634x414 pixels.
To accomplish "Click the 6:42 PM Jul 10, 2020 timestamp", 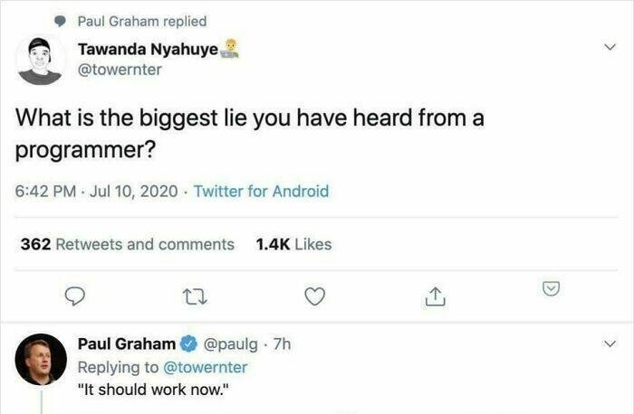I will (x=96, y=191).
